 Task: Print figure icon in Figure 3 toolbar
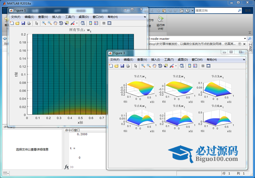128,66
